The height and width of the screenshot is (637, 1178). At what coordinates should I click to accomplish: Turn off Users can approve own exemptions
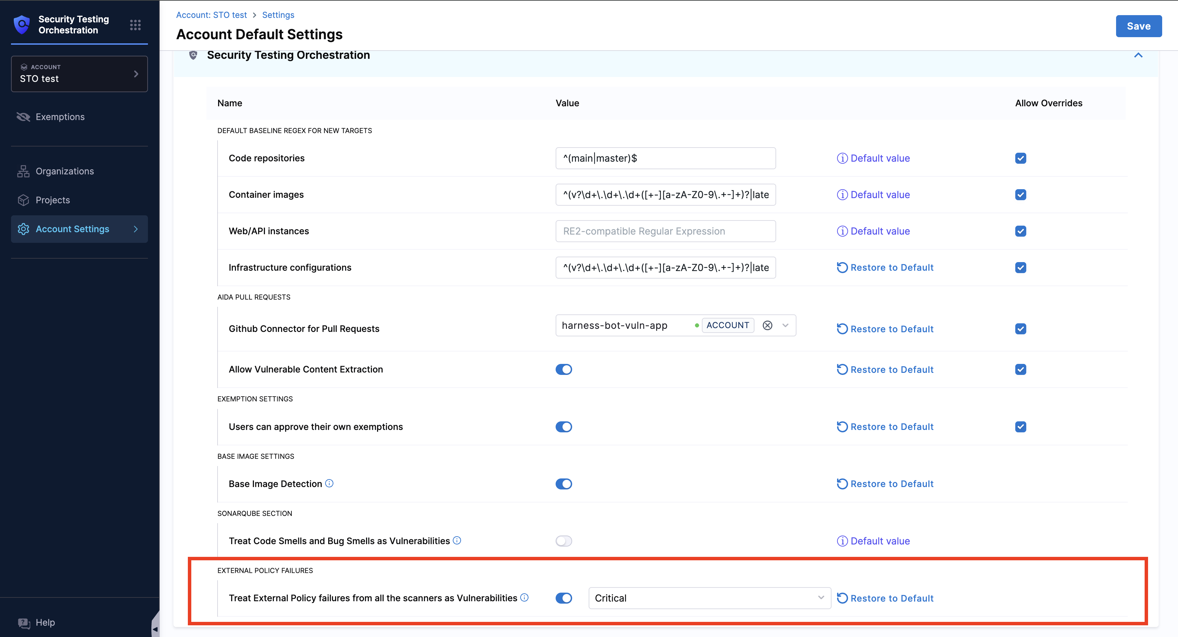coord(564,427)
